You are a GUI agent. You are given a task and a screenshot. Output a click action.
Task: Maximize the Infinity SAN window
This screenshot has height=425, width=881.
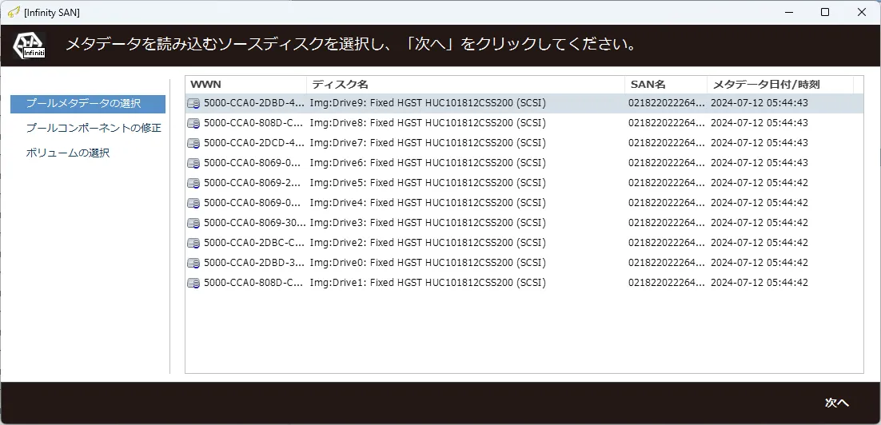click(825, 12)
